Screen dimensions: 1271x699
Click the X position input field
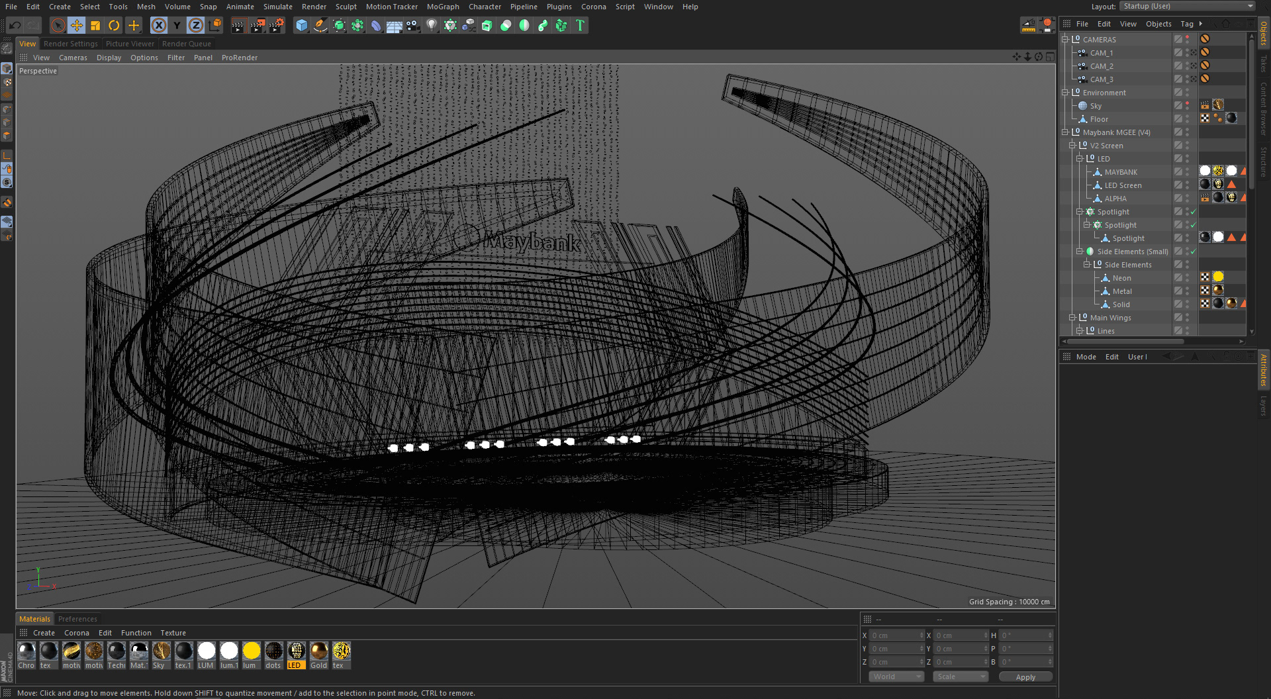[896, 635]
